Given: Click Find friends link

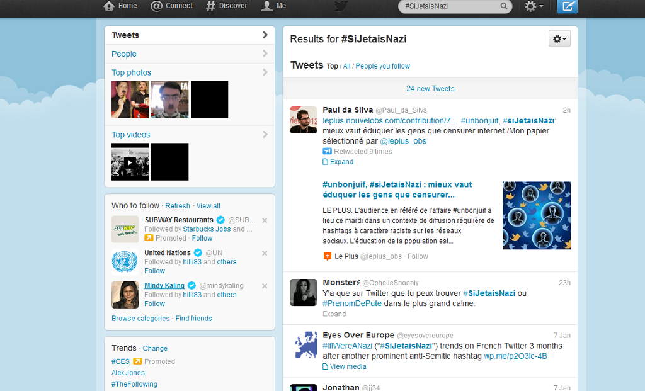Looking at the screenshot, I should tap(194, 319).
